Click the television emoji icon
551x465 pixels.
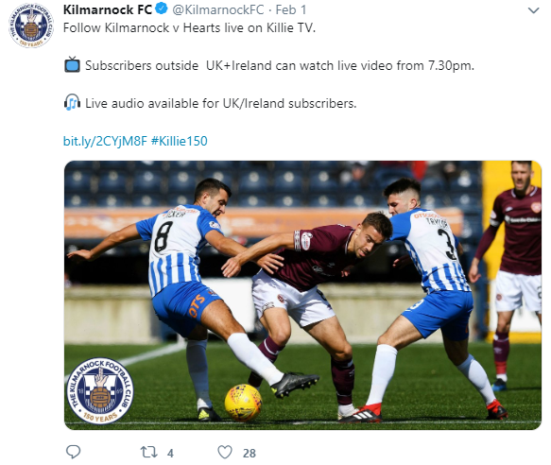72,64
